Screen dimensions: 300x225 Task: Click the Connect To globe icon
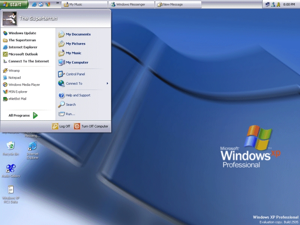61,83
